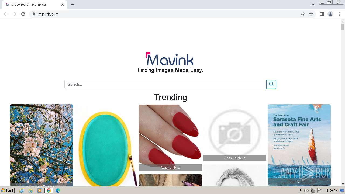Open the Acrylic Nails label
Viewport: 345px width, 194px height.
(234, 158)
